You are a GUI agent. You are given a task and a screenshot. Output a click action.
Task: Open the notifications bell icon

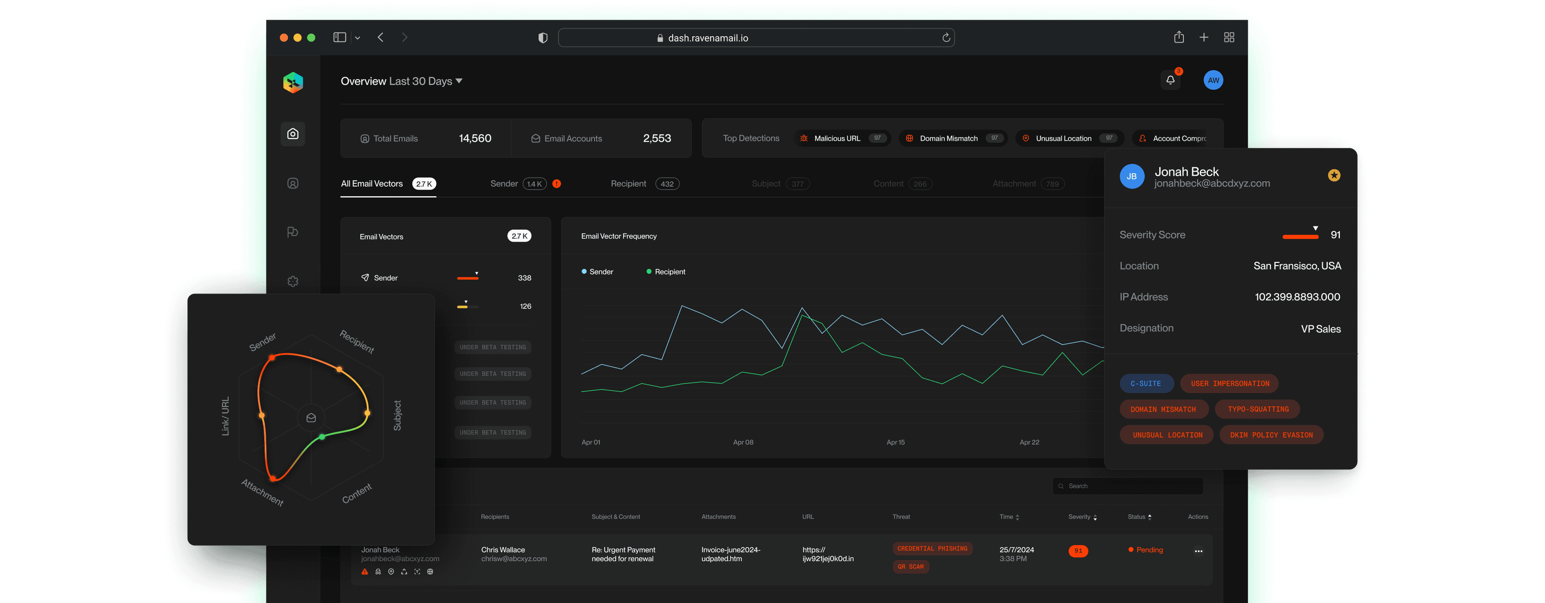(1170, 80)
